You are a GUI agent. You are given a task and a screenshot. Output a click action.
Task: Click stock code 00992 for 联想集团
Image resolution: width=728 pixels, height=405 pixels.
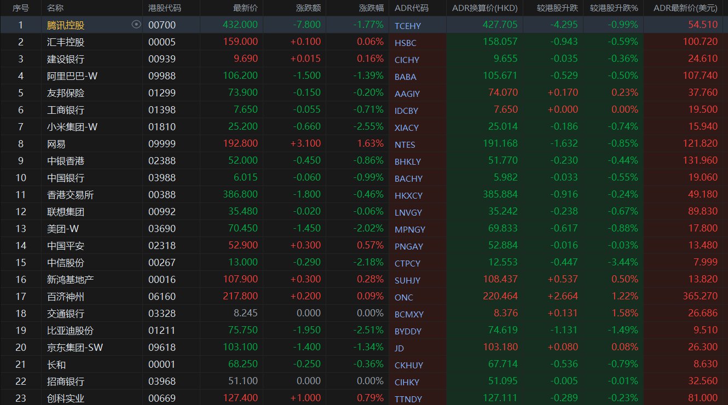[x=162, y=212]
